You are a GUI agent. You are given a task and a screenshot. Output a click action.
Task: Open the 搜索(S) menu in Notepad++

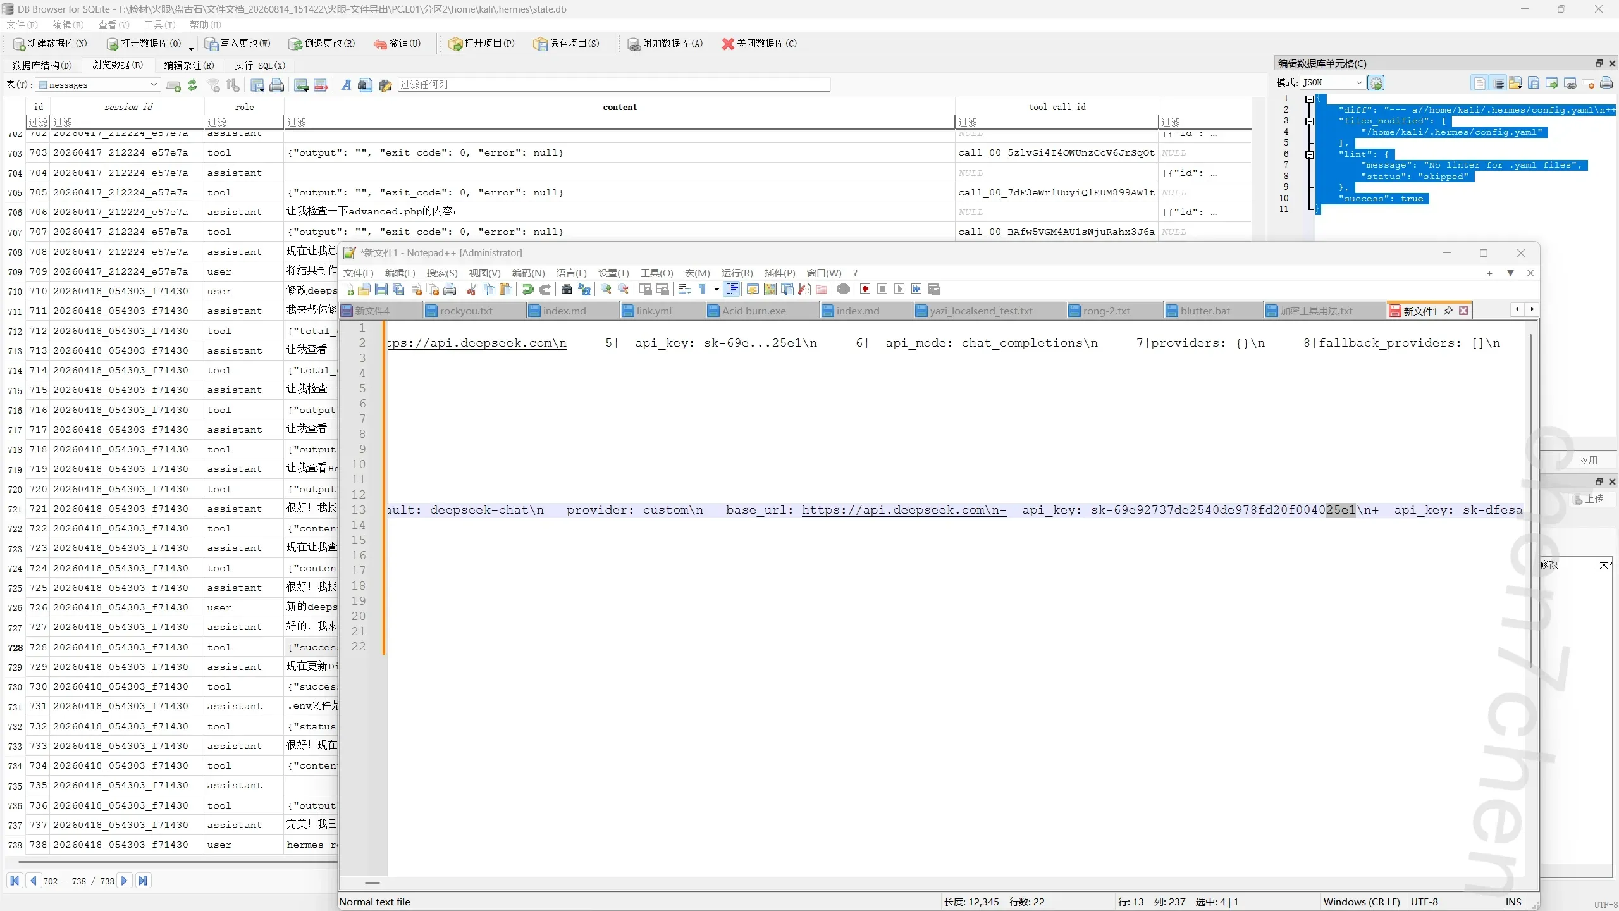pos(441,273)
